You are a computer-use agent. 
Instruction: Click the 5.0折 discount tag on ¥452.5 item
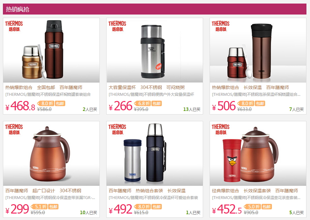point(253,207)
